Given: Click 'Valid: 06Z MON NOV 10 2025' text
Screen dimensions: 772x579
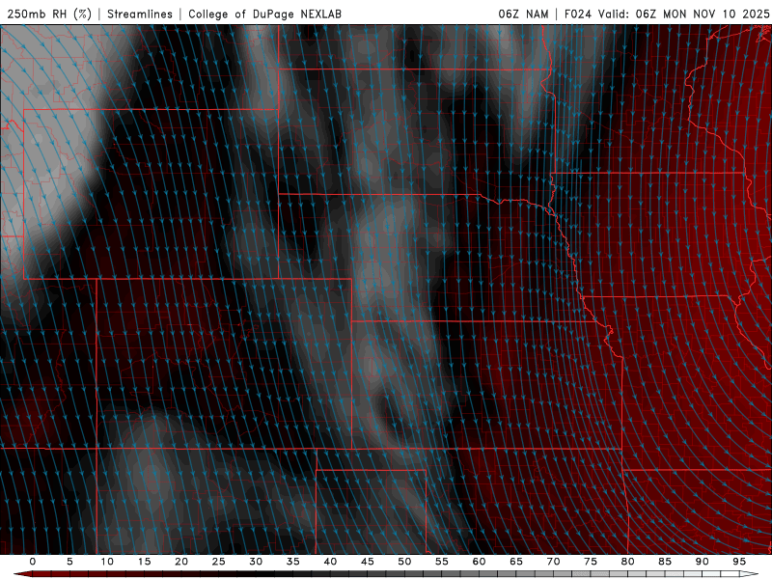Looking at the screenshot, I should pos(683,14).
